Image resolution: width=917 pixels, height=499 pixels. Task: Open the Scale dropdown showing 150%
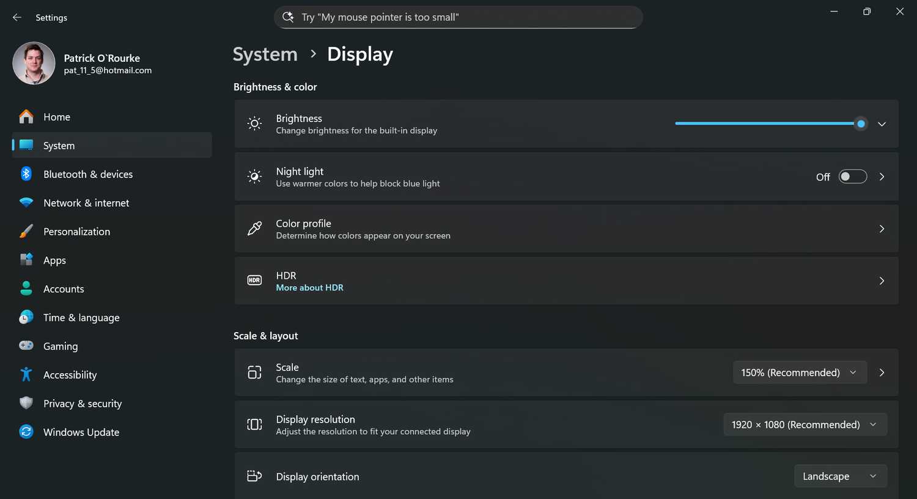[799, 372]
